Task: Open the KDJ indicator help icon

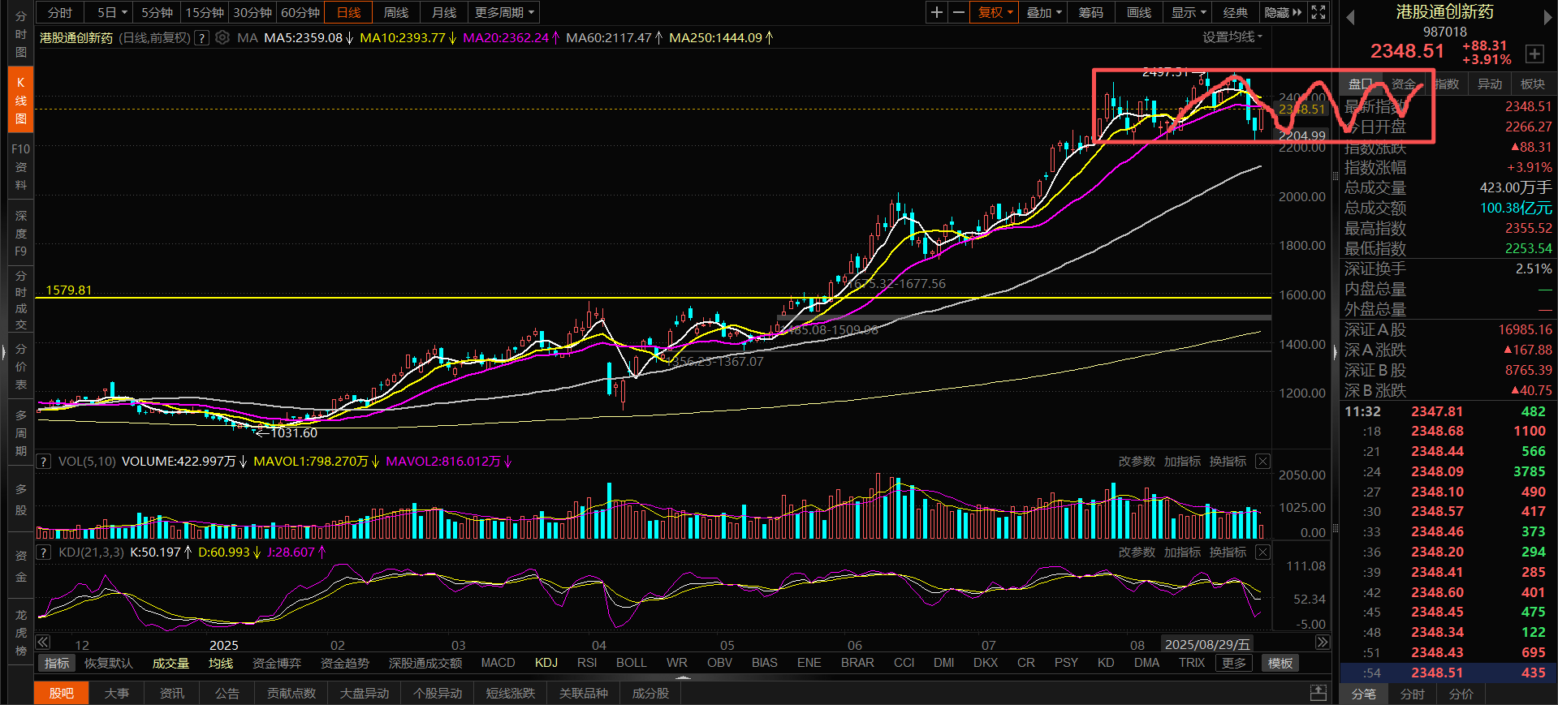Action: tap(44, 552)
